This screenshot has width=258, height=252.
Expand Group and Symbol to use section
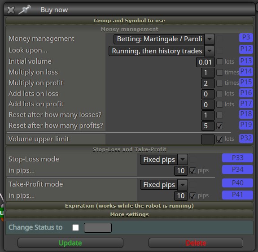coord(129,21)
